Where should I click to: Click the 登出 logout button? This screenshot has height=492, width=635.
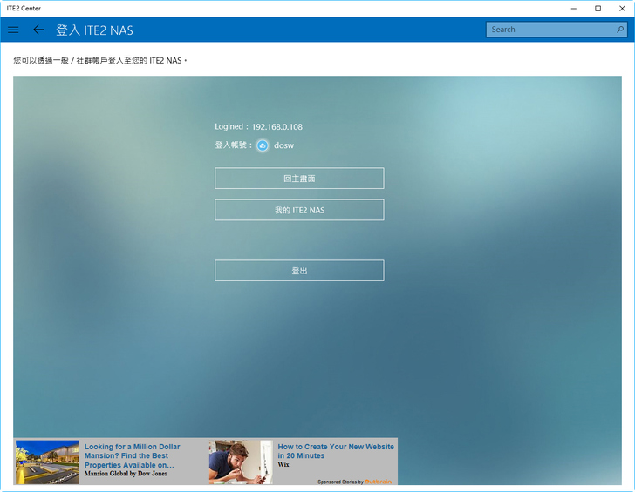pos(299,271)
